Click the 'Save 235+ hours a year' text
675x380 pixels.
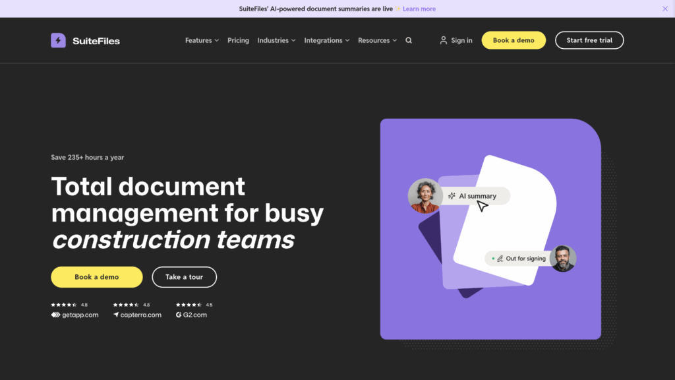(x=88, y=157)
